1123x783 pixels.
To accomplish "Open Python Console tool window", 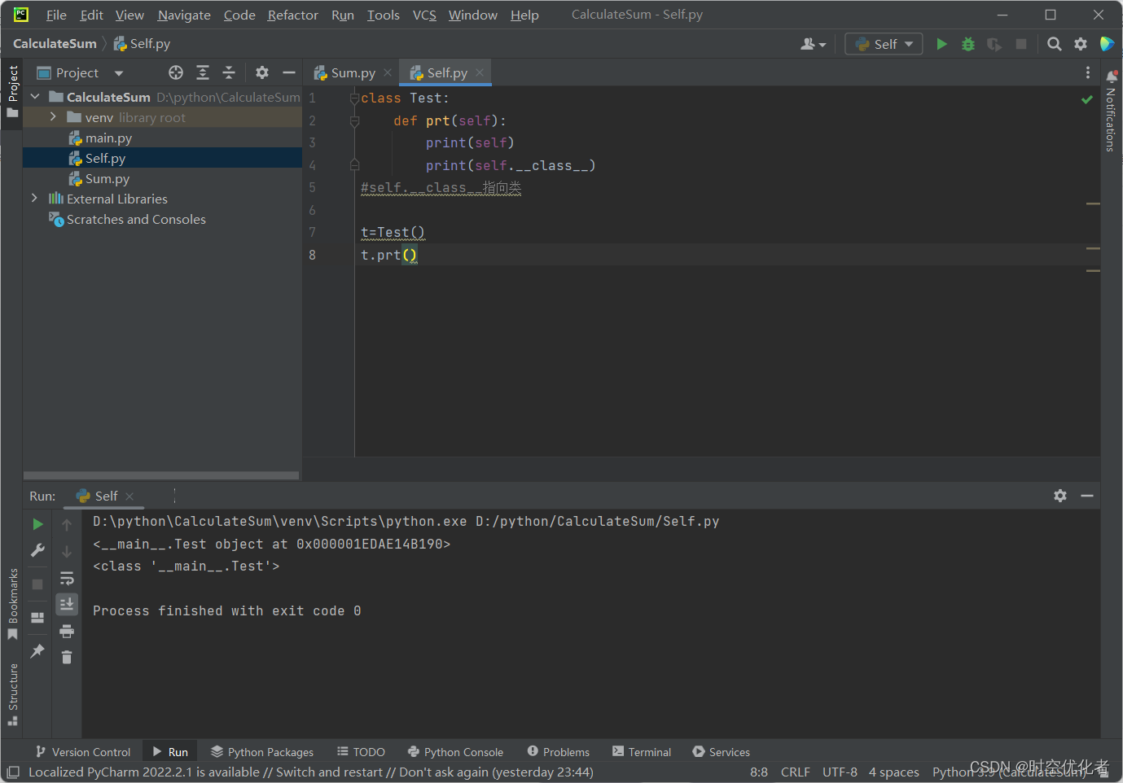I will coord(455,752).
